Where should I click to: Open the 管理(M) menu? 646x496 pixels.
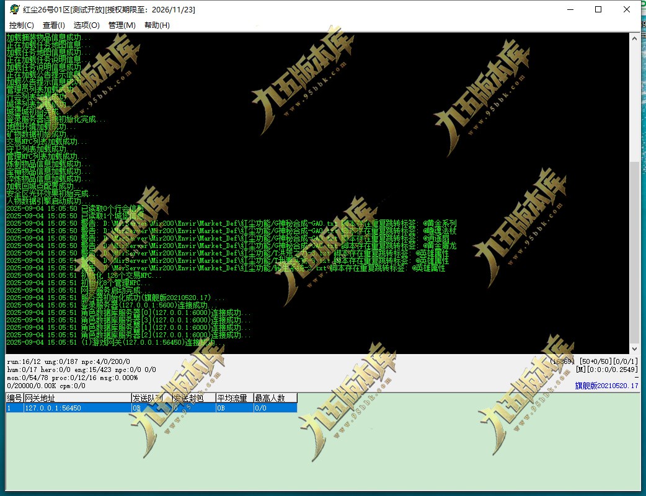[x=122, y=25]
